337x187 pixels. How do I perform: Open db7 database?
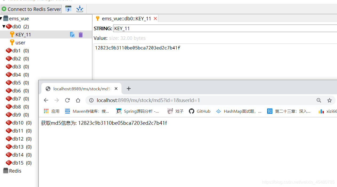(x=17, y=99)
